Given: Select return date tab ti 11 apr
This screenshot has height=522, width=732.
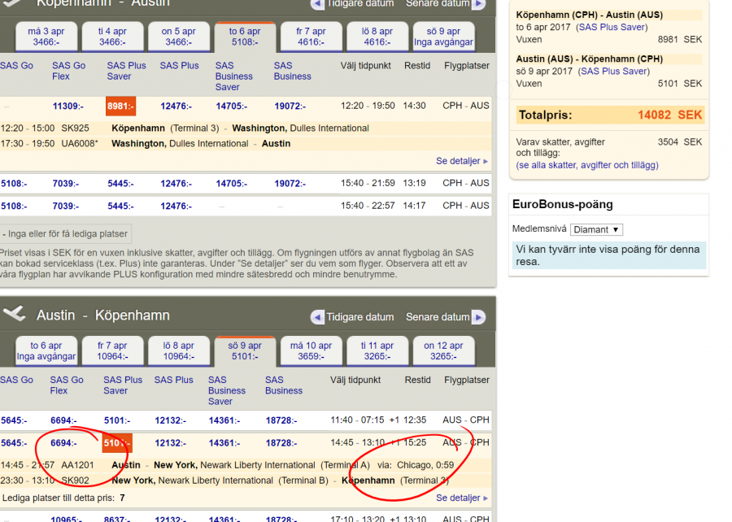Looking at the screenshot, I should click(377, 350).
